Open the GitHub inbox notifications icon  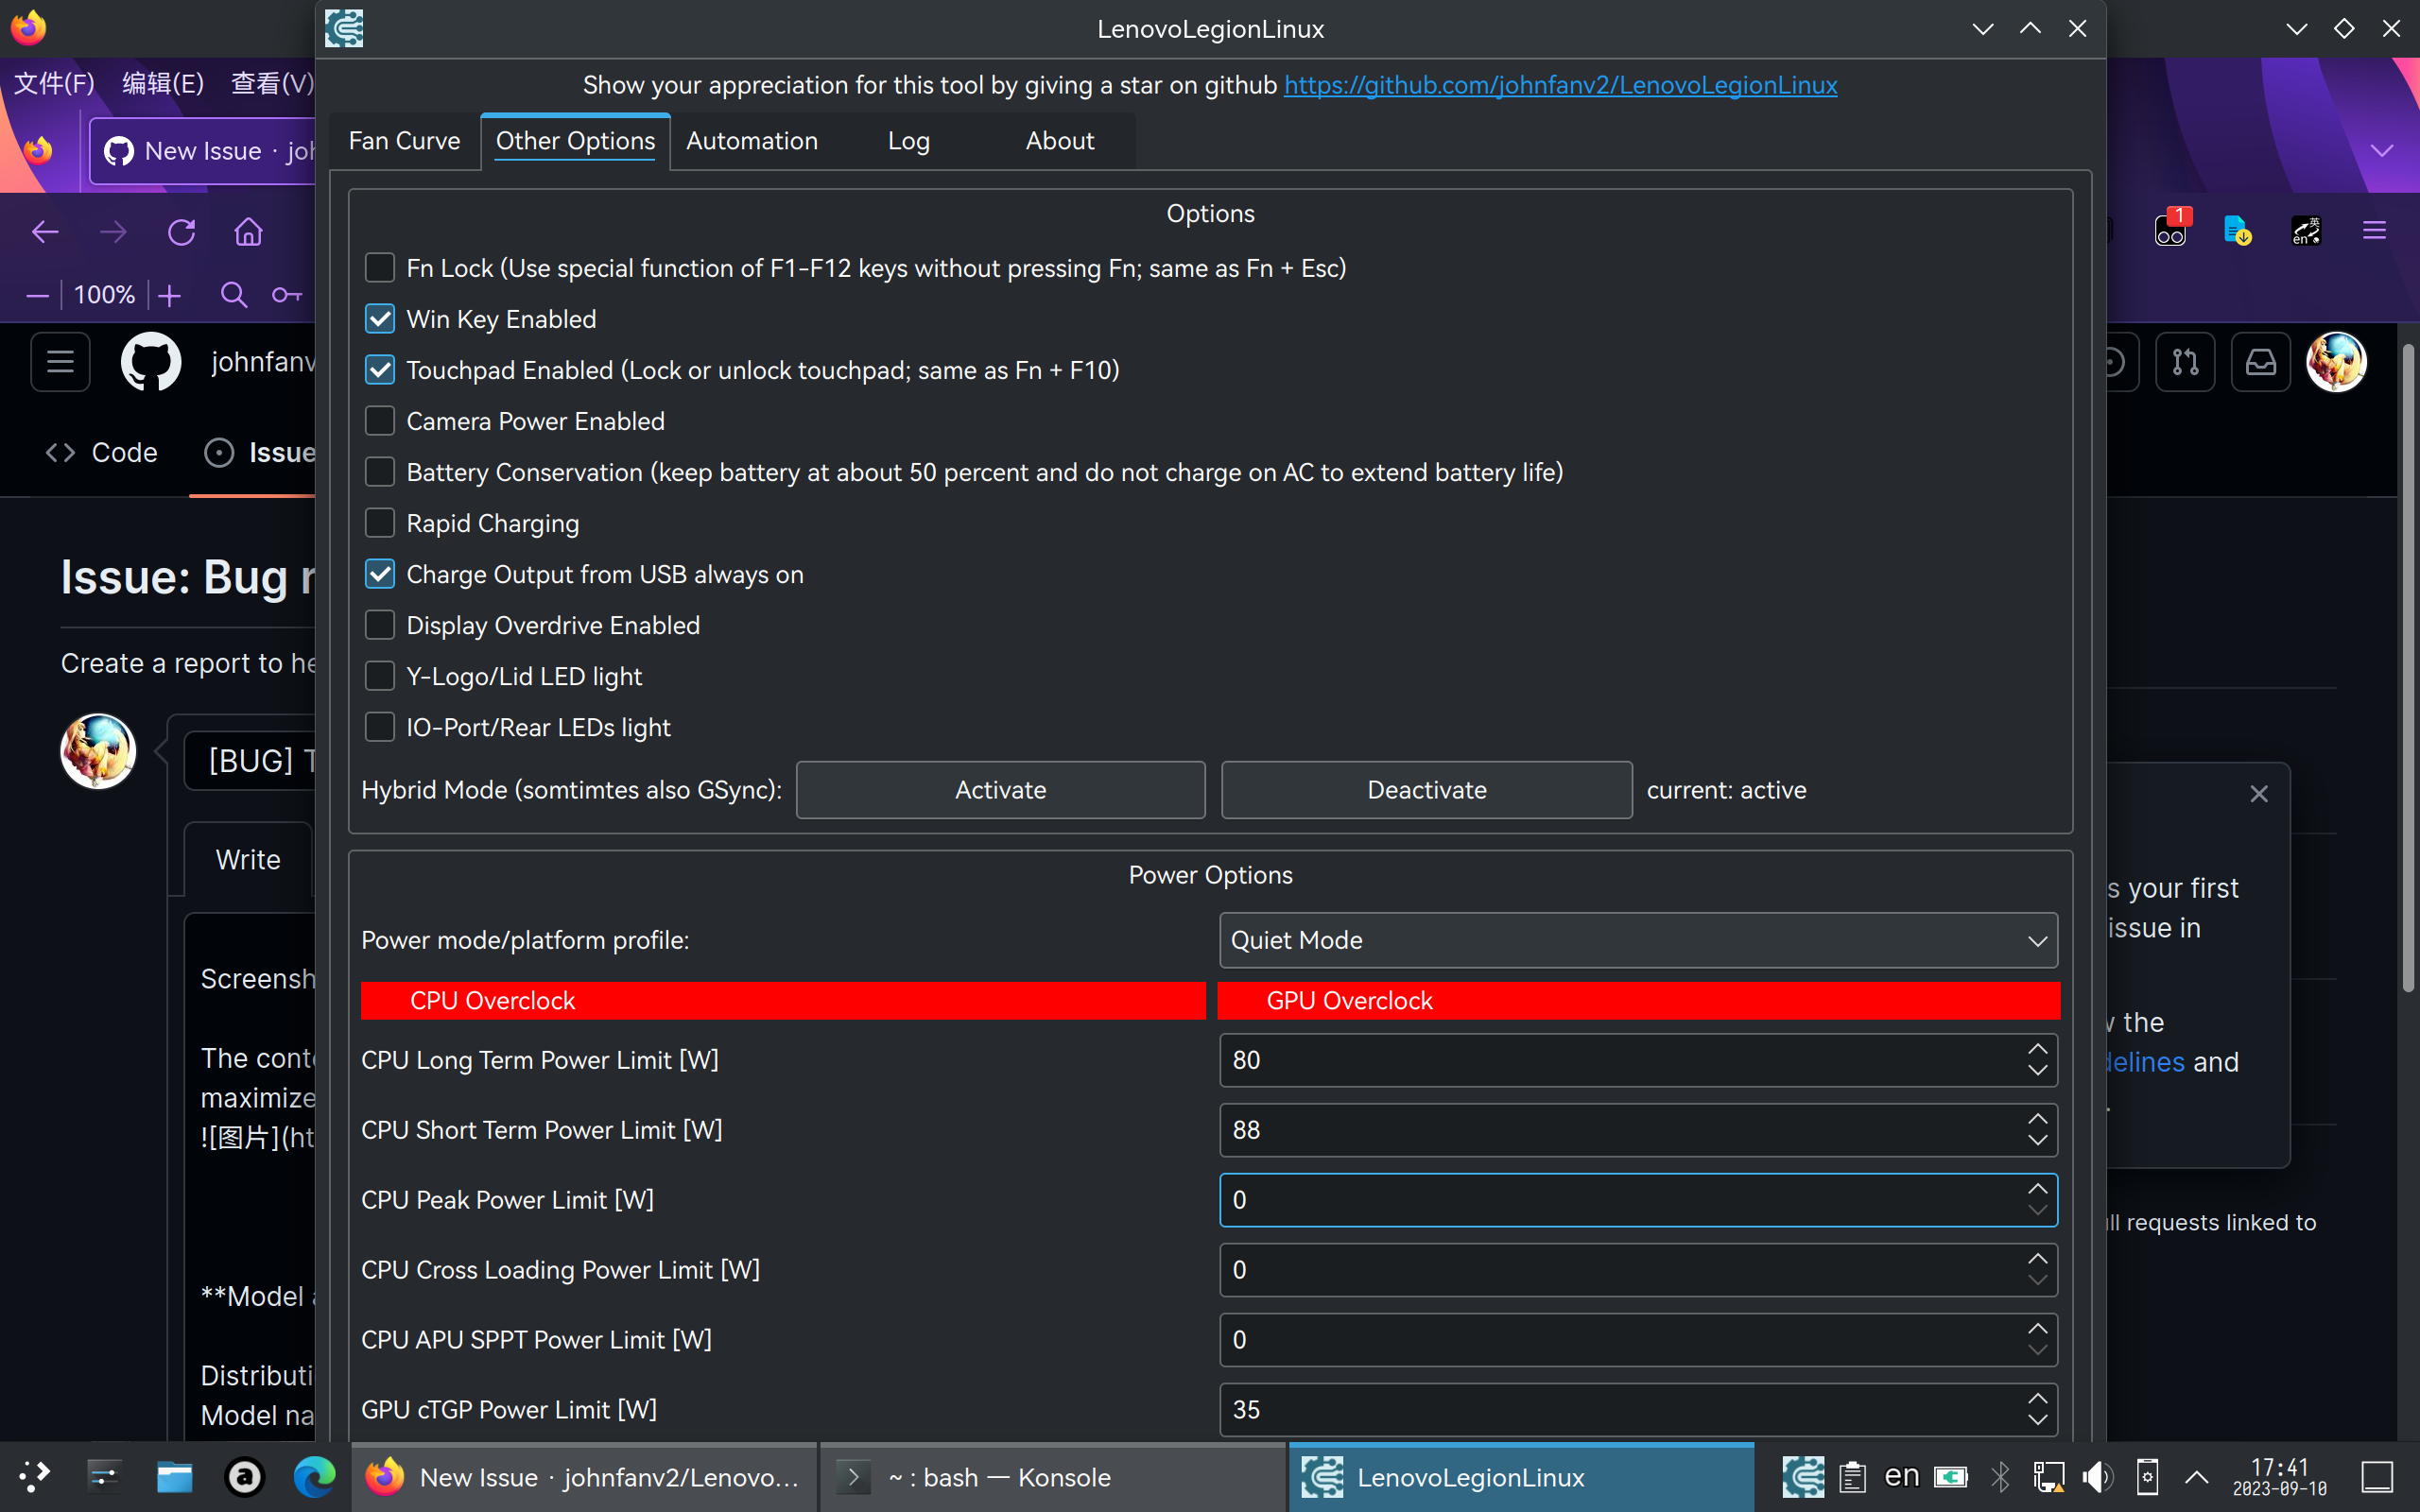[2260, 362]
